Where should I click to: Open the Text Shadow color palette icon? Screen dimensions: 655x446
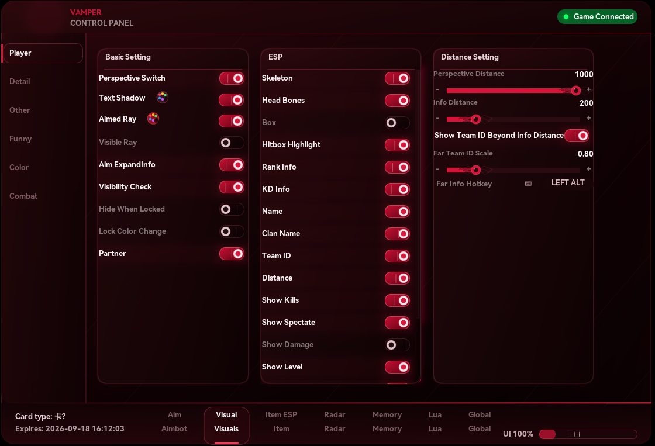[162, 97]
